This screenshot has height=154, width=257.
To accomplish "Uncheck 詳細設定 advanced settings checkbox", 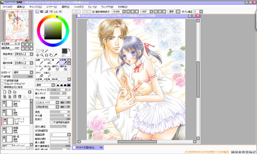I will 36,130.
